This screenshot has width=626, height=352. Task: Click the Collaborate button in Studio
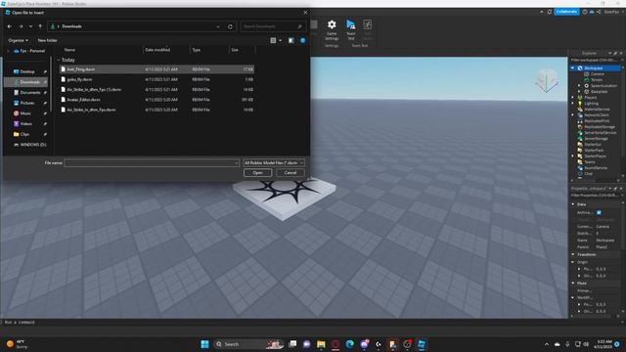tap(566, 12)
